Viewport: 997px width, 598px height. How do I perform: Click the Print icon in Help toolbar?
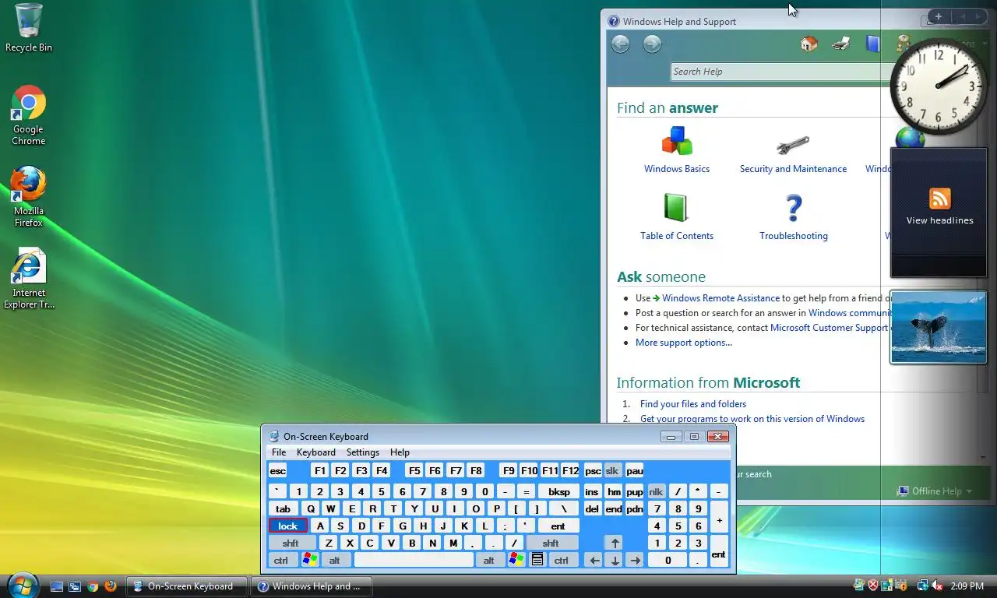point(841,44)
